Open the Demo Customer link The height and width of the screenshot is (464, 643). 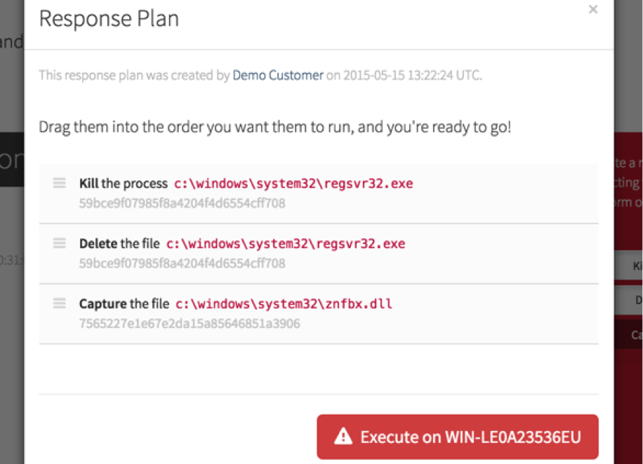[x=278, y=75]
